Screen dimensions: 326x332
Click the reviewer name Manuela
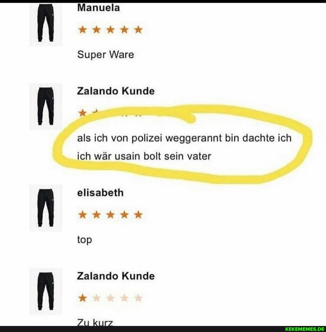click(98, 8)
